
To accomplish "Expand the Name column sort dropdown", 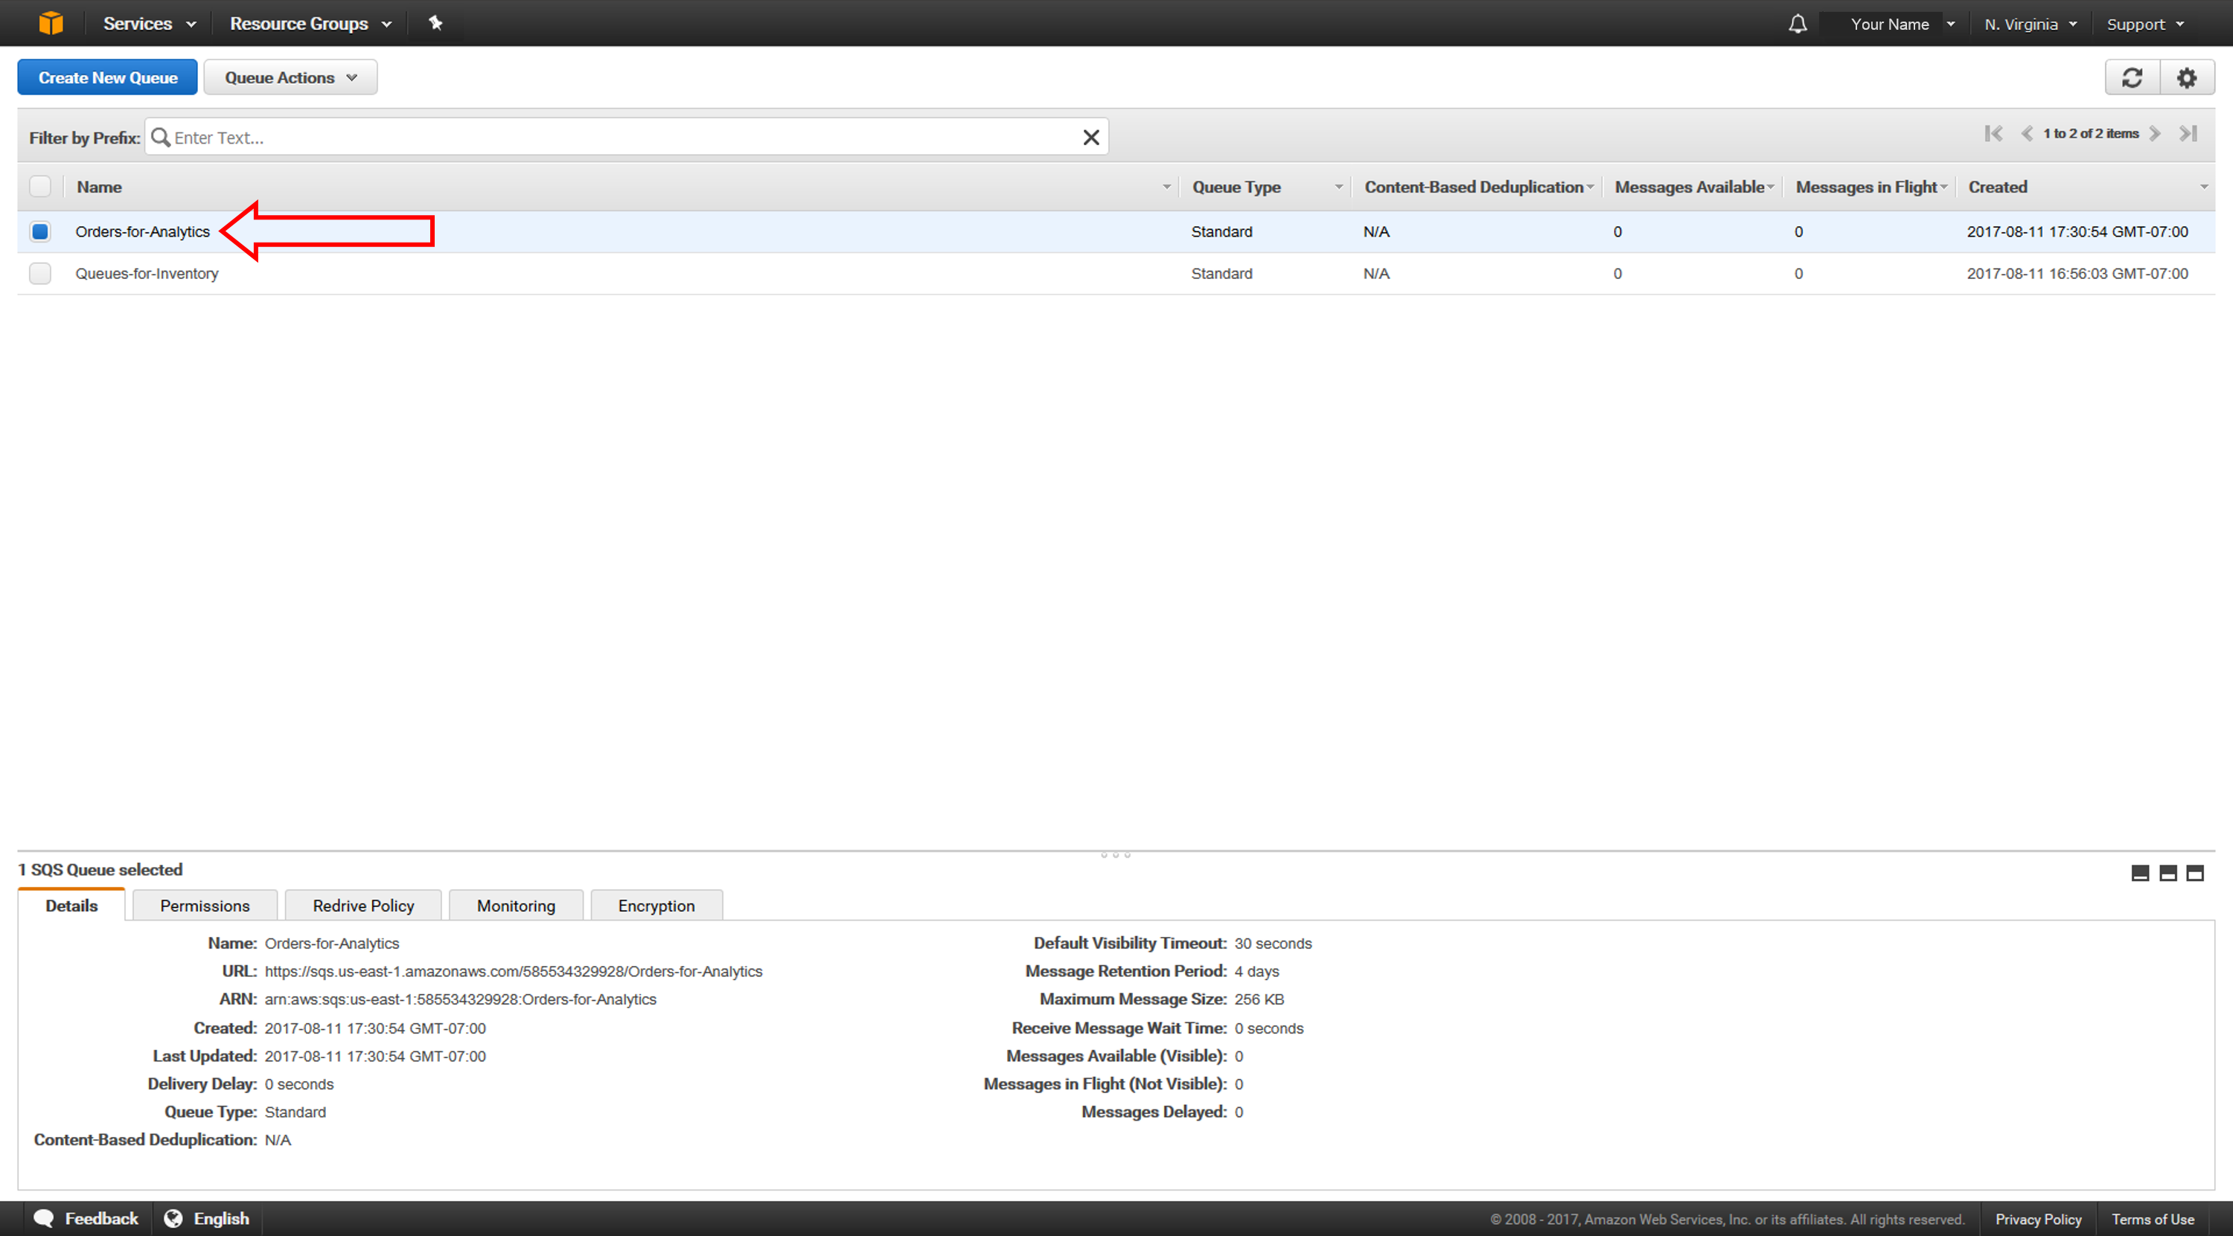I will pyautogui.click(x=1157, y=186).
